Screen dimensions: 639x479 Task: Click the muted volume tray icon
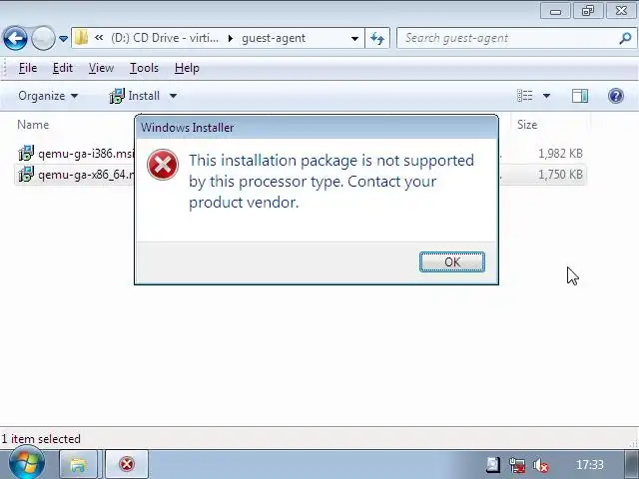coord(541,465)
